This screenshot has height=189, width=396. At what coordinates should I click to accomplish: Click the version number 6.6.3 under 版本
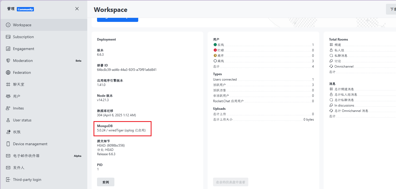[100, 54]
